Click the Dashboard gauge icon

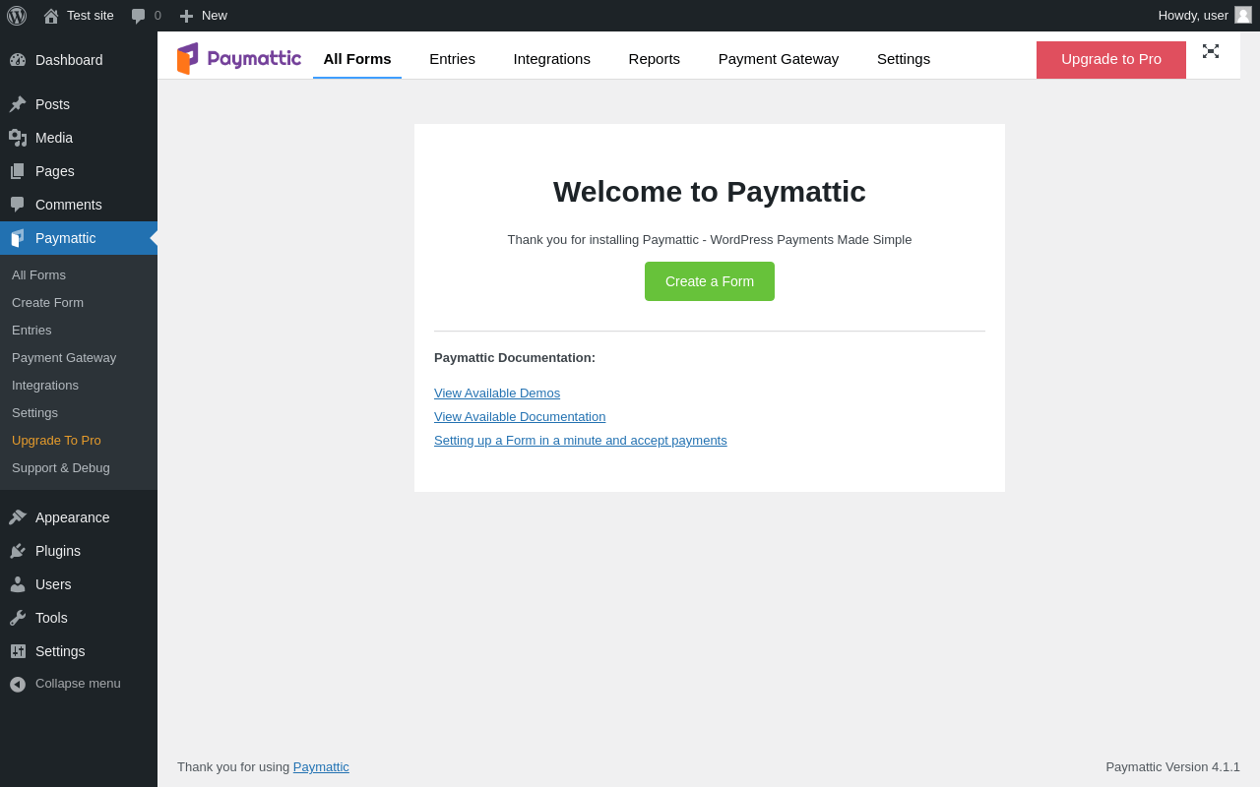tap(18, 60)
